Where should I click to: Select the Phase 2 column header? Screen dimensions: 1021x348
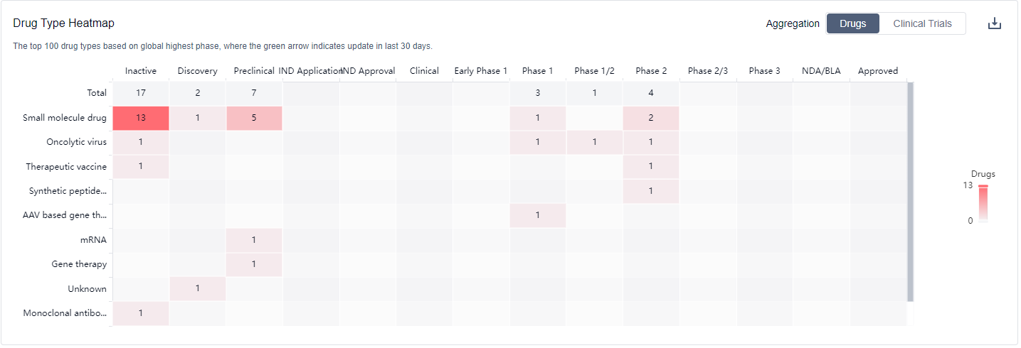click(651, 71)
